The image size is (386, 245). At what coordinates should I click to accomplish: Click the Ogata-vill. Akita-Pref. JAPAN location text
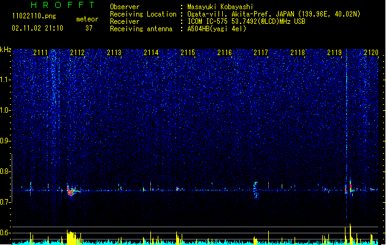point(274,14)
